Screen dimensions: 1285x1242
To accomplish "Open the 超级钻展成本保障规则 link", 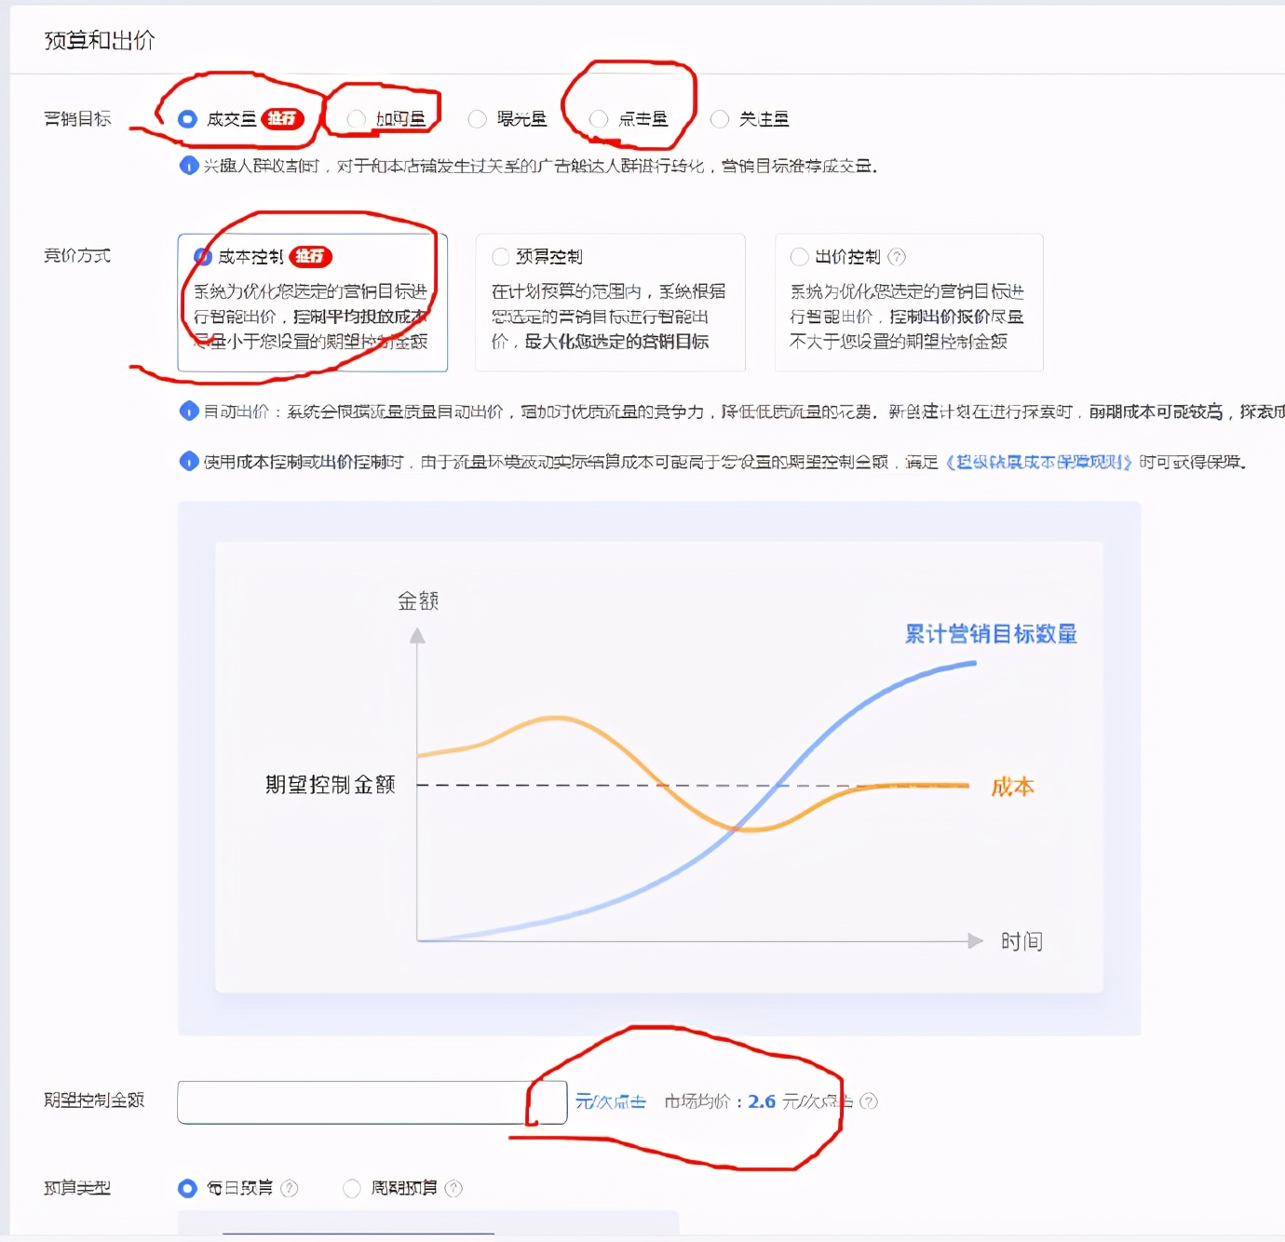I will [1038, 462].
